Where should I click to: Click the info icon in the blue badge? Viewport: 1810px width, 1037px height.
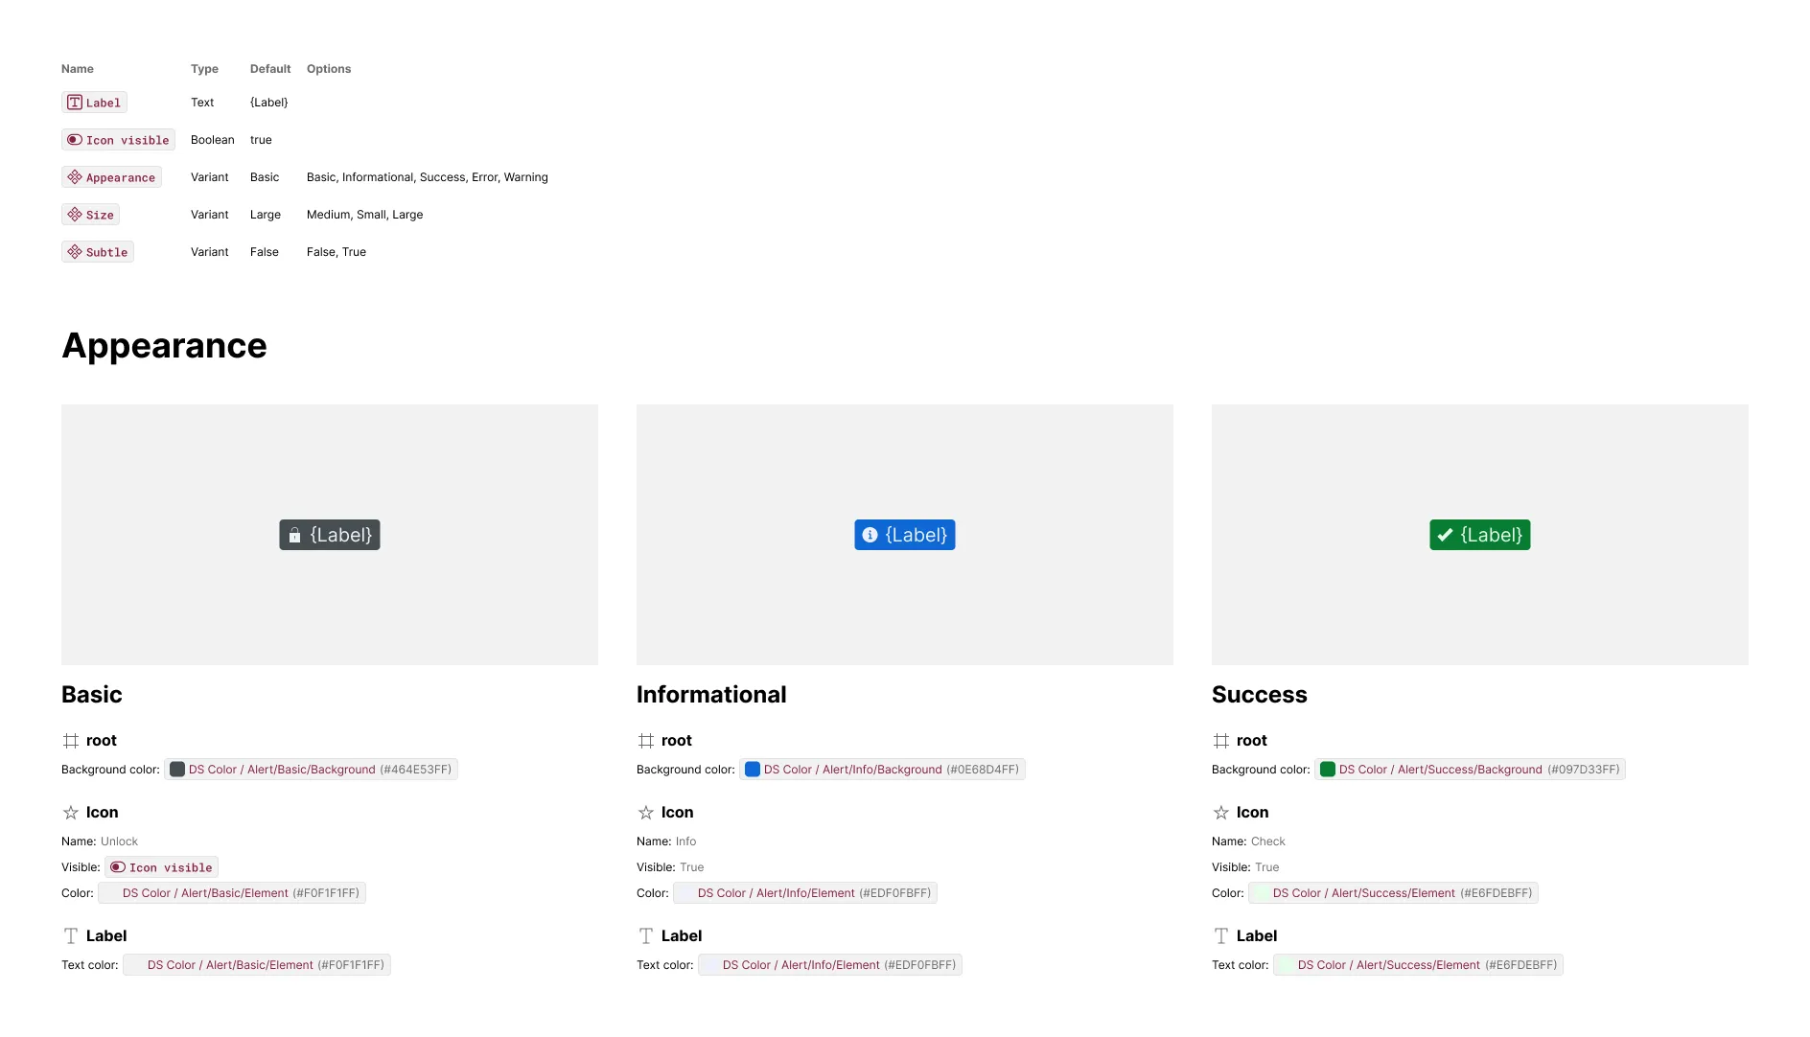pyautogui.click(x=870, y=535)
